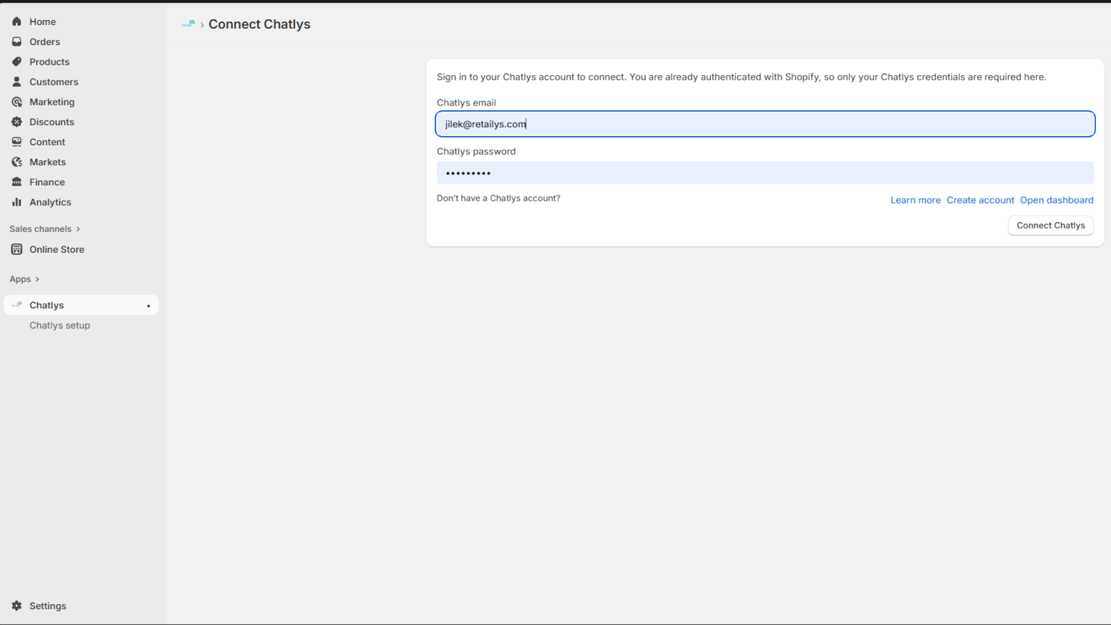The width and height of the screenshot is (1111, 625).
Task: Select Chatlys in the Apps menu
Action: point(47,304)
